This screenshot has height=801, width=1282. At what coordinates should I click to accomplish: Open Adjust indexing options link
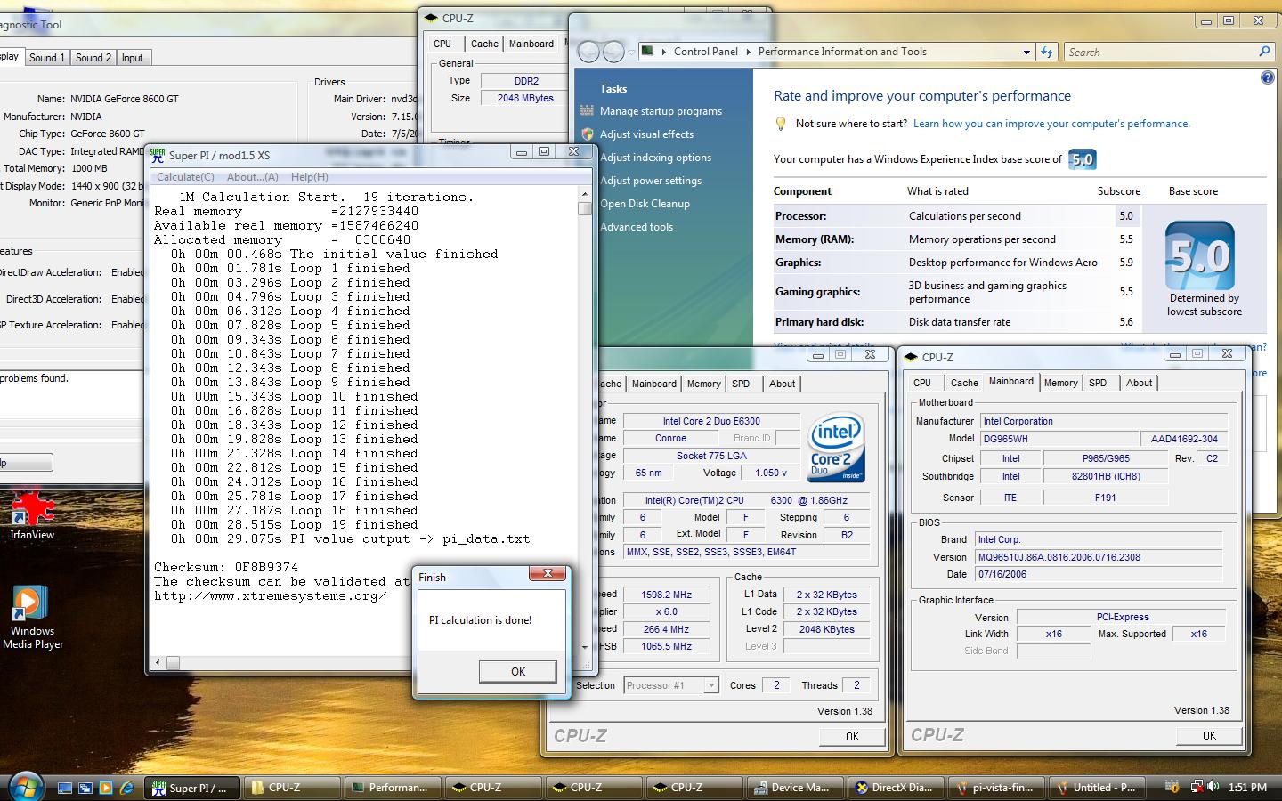[655, 158]
